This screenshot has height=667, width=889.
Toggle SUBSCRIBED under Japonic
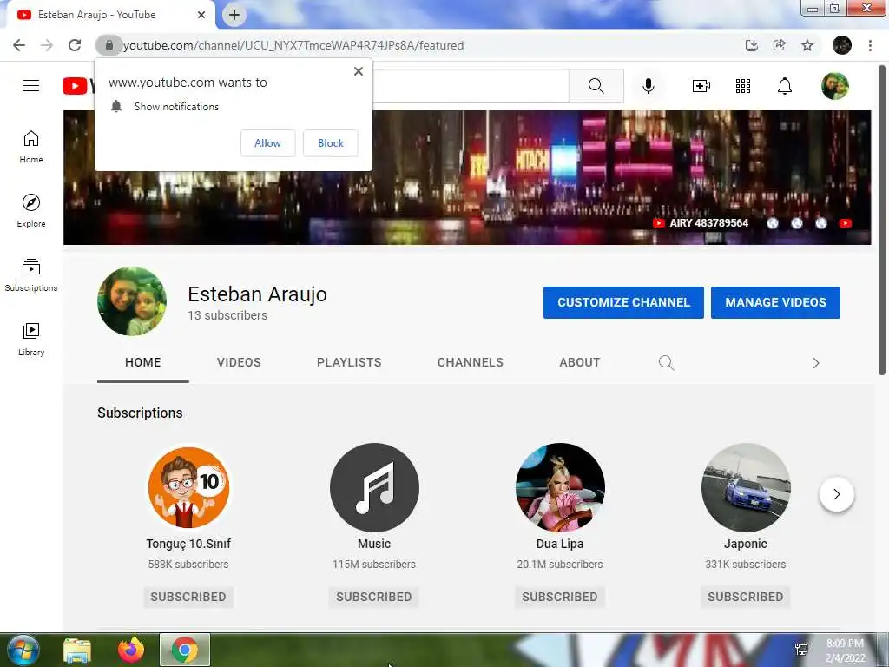(x=746, y=597)
